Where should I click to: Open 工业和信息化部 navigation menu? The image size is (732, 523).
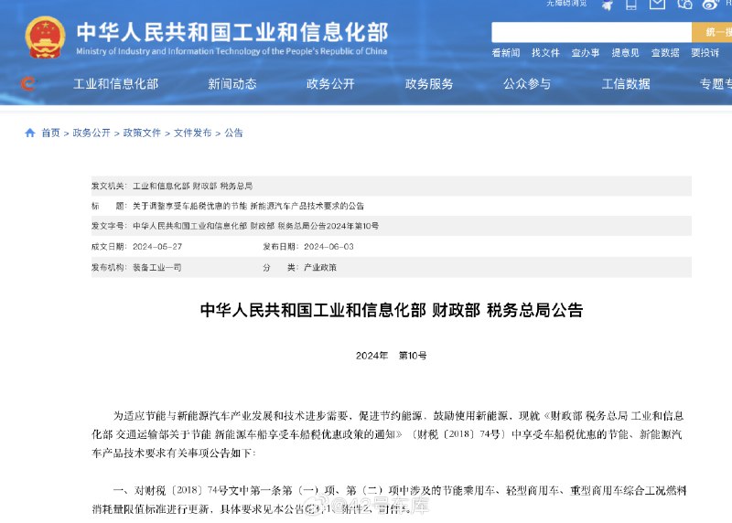(x=116, y=84)
